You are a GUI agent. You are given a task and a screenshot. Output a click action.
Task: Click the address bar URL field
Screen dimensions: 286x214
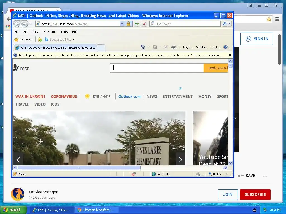pos(78,24)
